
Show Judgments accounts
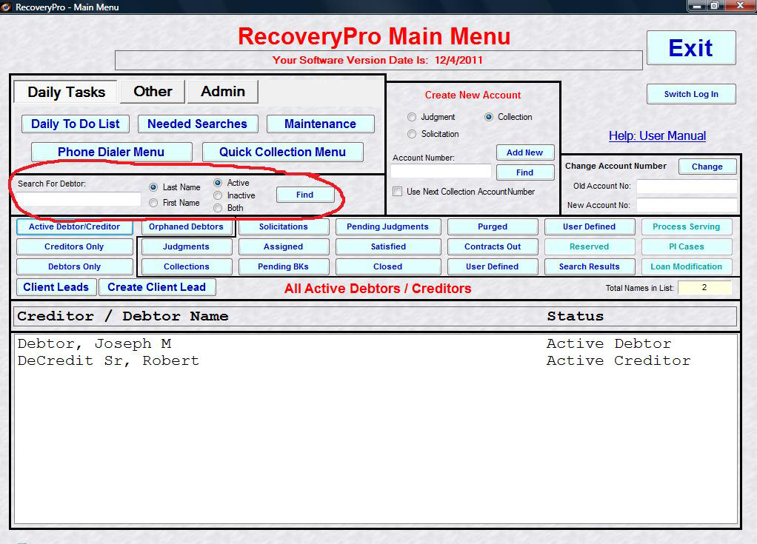click(187, 246)
